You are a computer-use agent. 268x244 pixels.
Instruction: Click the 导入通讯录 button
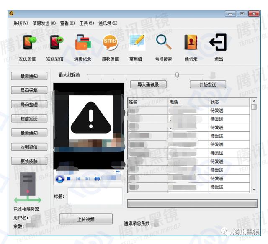click(x=148, y=85)
